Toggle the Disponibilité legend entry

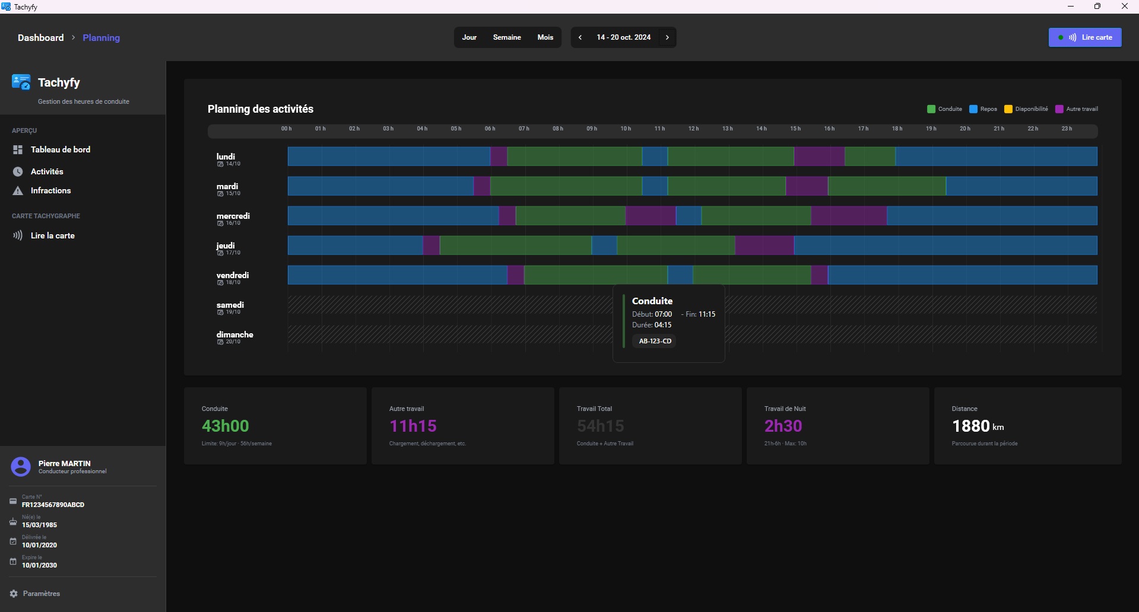(1026, 109)
